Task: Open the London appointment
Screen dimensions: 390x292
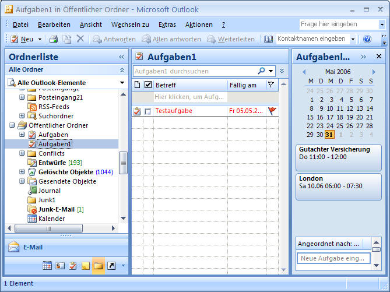Action: (x=339, y=187)
